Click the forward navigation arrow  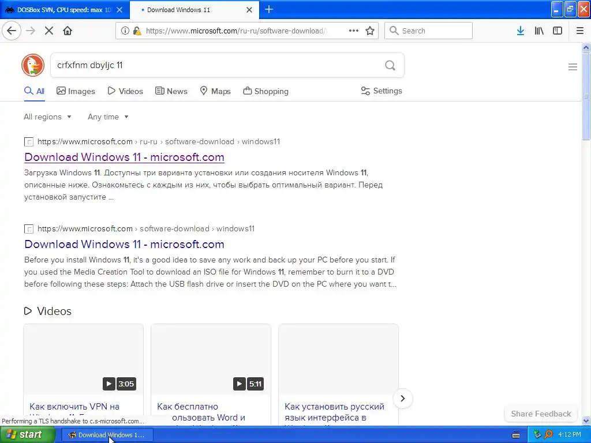(31, 31)
